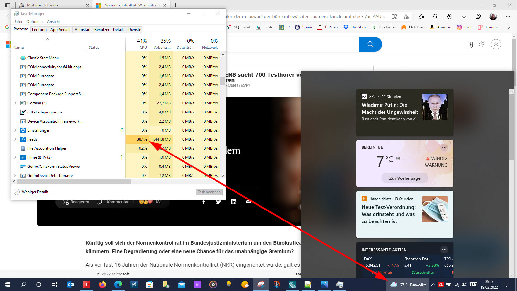The height and width of the screenshot is (291, 517).
Task: Click the MSN account profile icon
Action: [x=496, y=44]
